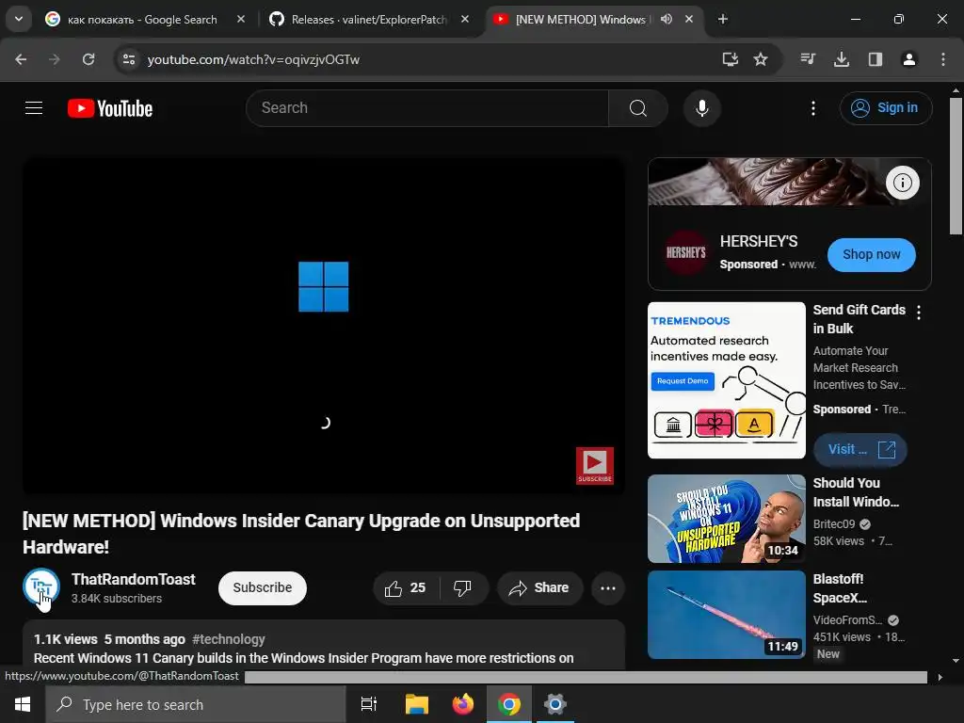The width and height of the screenshot is (964, 723).
Task: Open more actions ellipsis under video
Action: (608, 588)
